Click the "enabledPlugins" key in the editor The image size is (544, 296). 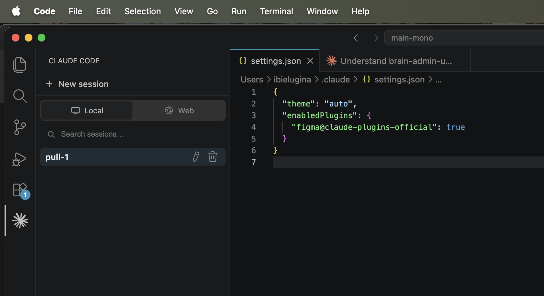click(x=320, y=115)
